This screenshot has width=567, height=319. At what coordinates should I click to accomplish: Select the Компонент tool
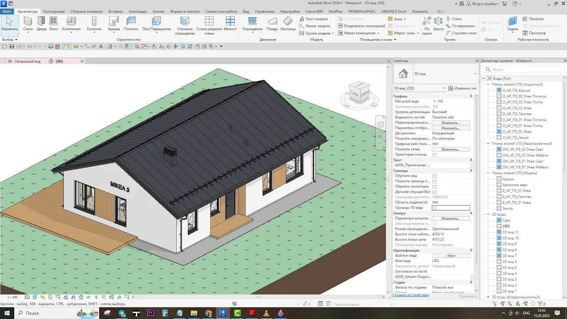[71, 24]
